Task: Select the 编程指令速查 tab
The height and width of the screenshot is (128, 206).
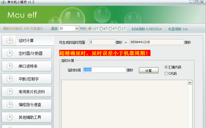Action: pyautogui.click(x=27, y=104)
